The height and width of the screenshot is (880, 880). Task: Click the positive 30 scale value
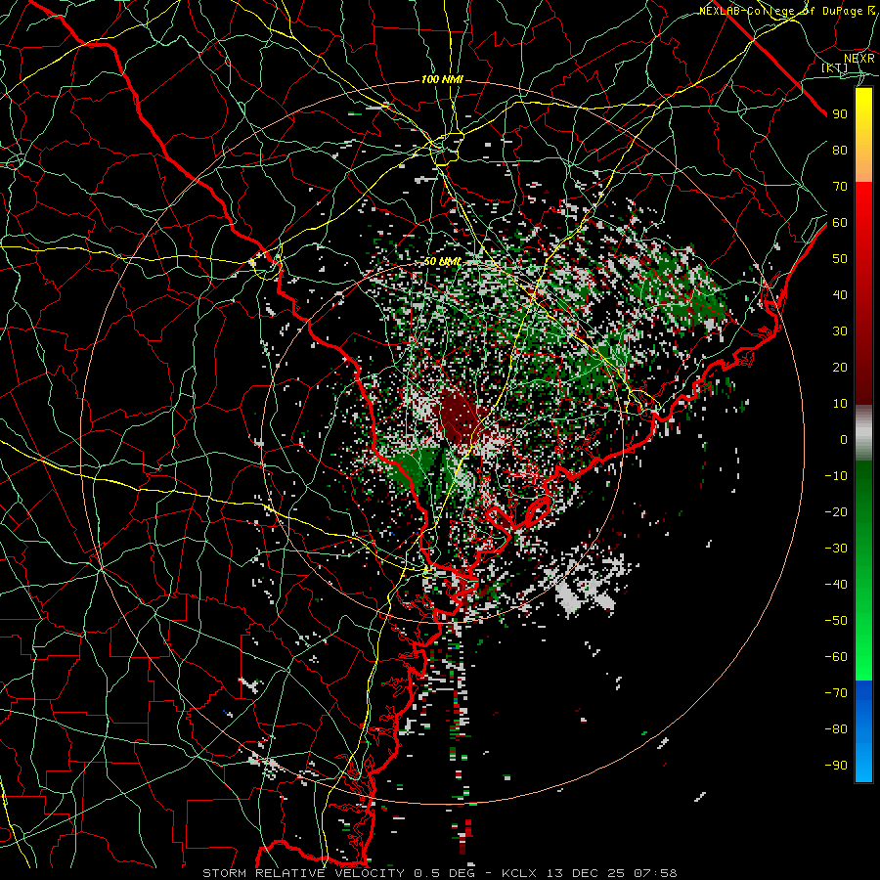pyautogui.click(x=840, y=331)
